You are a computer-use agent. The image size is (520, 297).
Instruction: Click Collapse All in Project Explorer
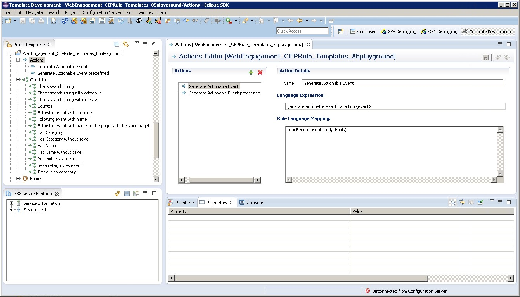pos(116,44)
